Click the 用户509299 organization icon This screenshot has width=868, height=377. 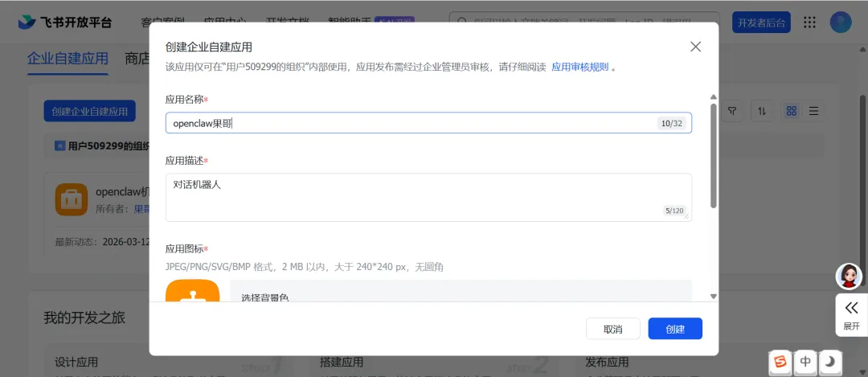pos(59,146)
